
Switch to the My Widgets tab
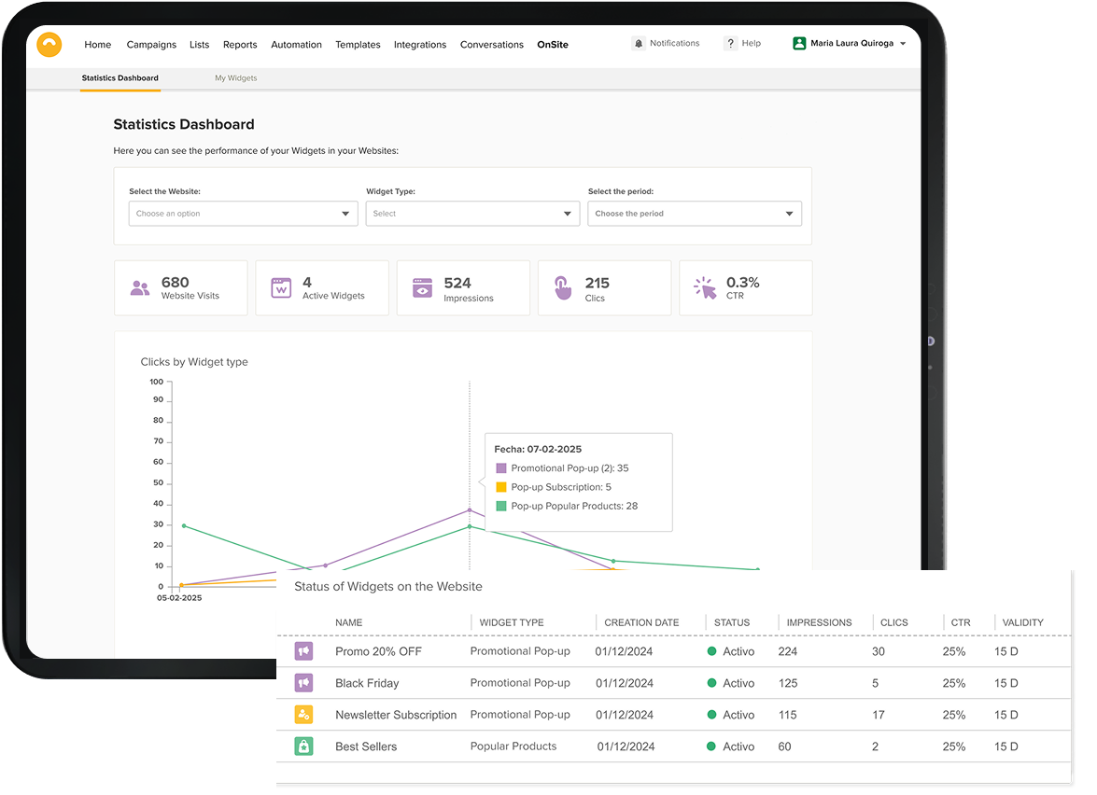[236, 78]
